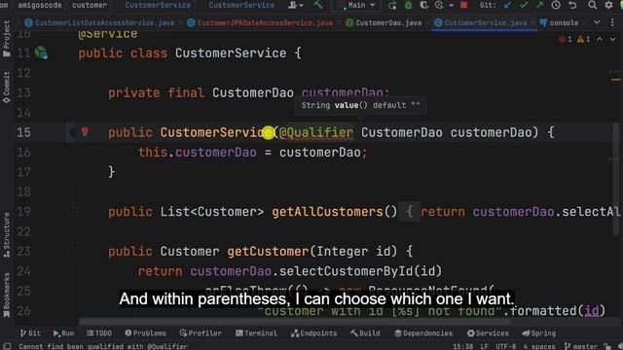Click the red error bulb on line 15
Image resolution: width=623 pixels, height=350 pixels.
point(85,131)
